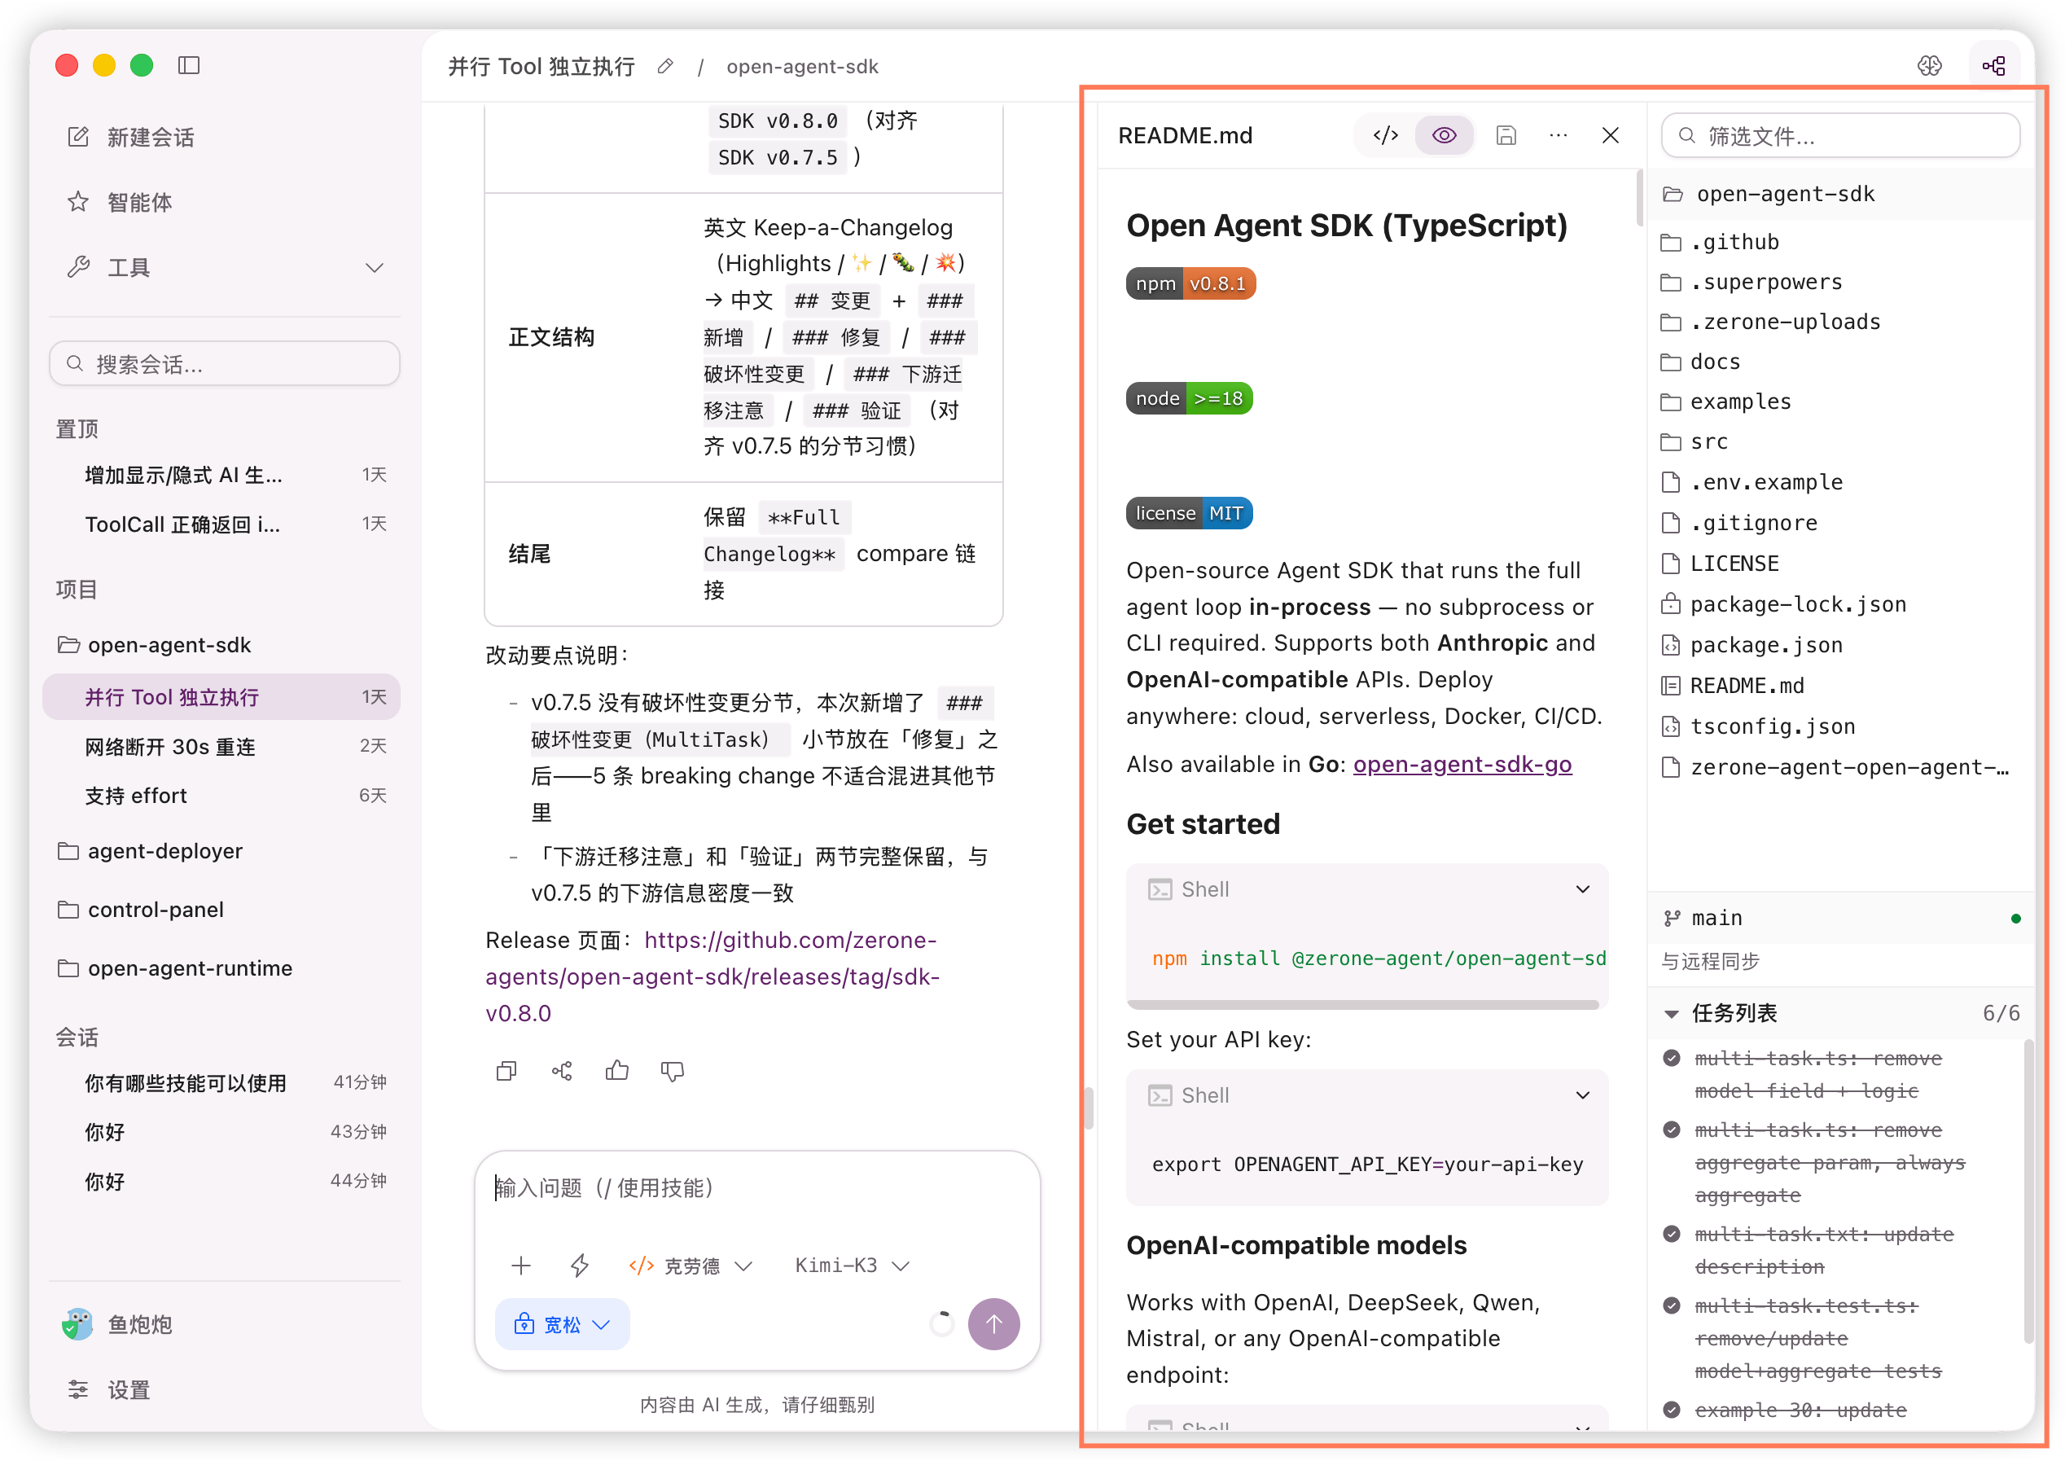Expand the examples folder

click(1725, 401)
